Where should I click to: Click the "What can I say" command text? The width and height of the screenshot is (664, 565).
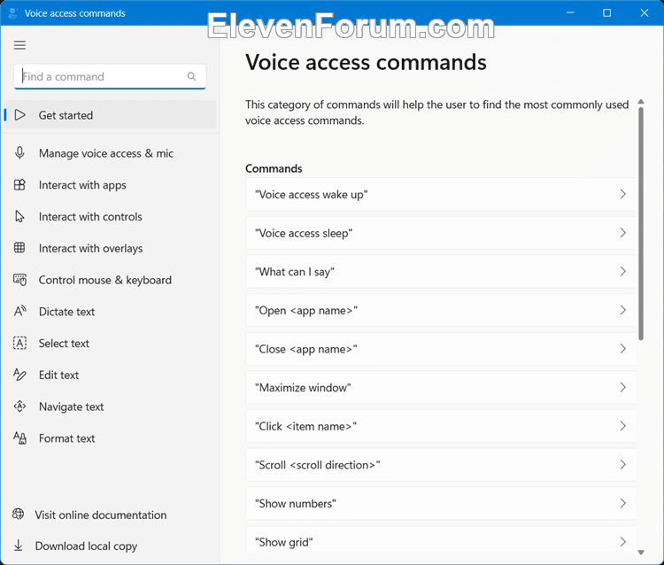295,272
